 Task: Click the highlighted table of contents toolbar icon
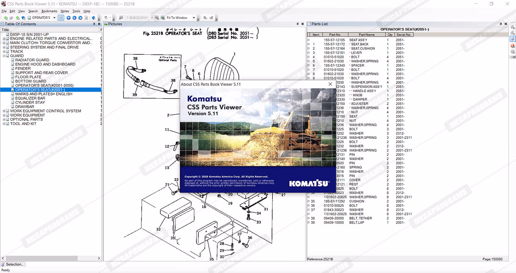pyautogui.click(x=61, y=18)
